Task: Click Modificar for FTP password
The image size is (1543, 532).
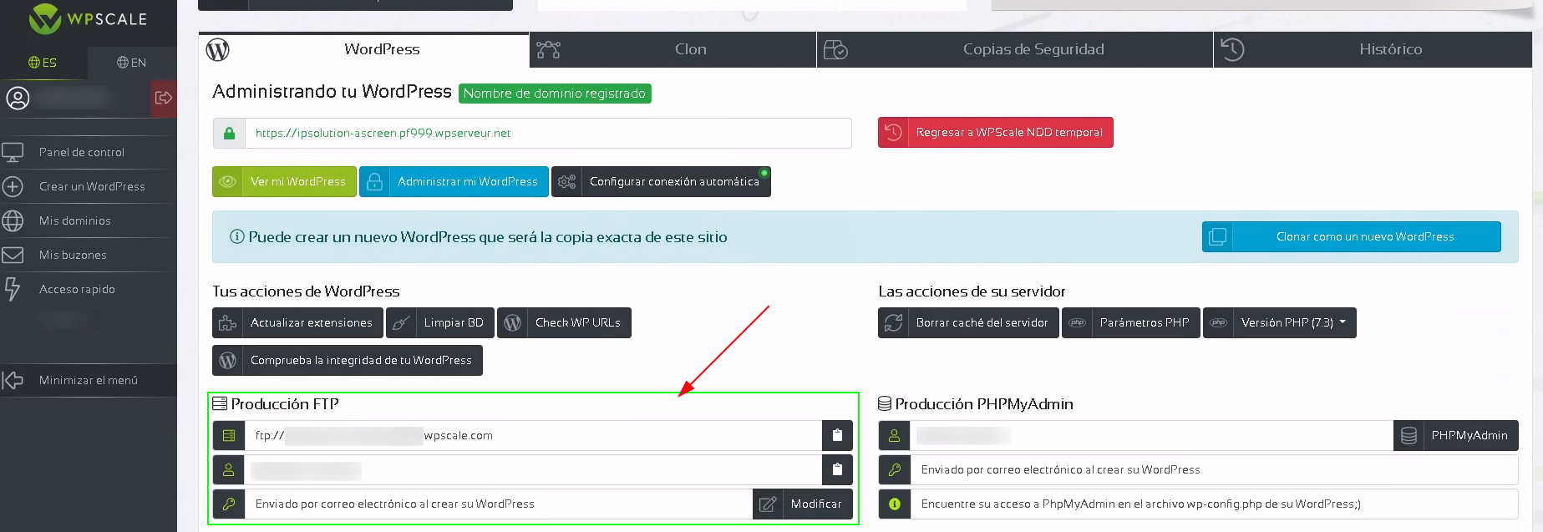Action: [803, 504]
